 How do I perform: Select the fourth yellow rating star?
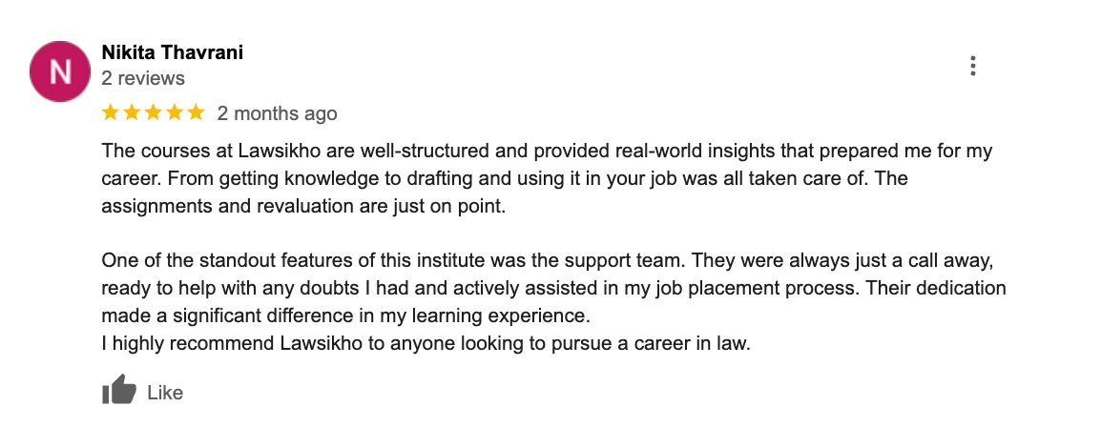pos(175,112)
